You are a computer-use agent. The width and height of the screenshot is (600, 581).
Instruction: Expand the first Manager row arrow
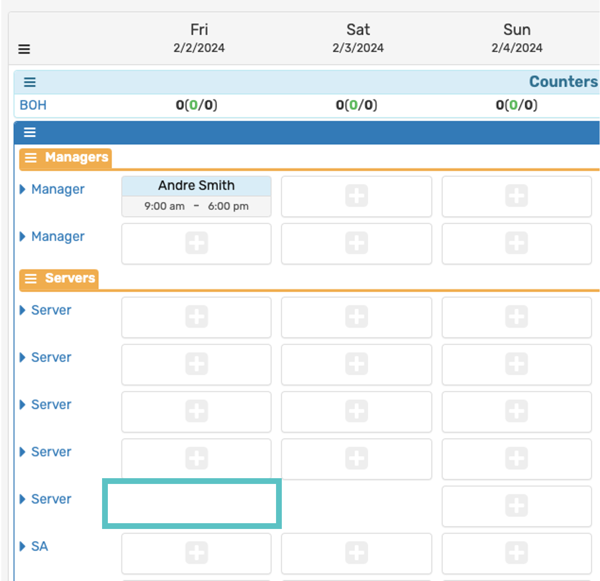pyautogui.click(x=23, y=189)
